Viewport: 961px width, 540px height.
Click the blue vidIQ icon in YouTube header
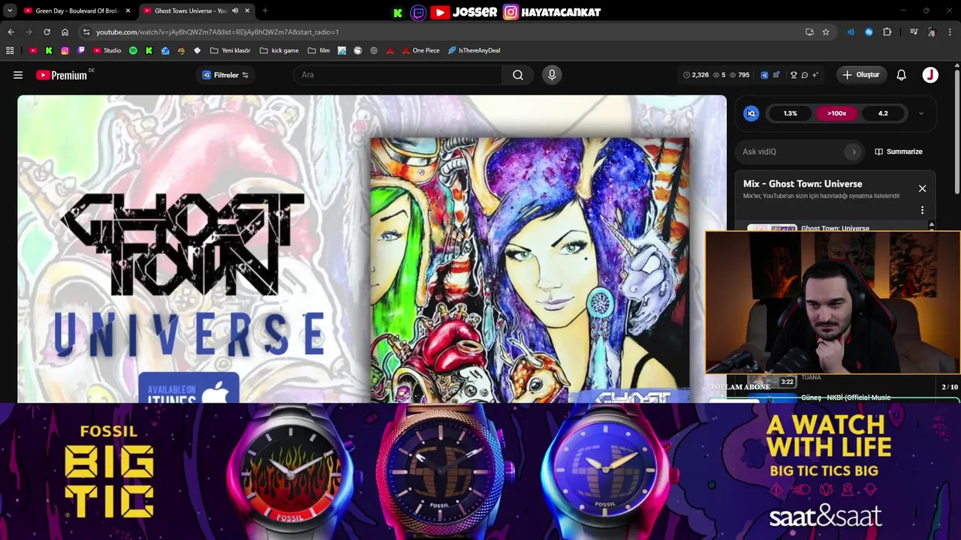click(764, 75)
